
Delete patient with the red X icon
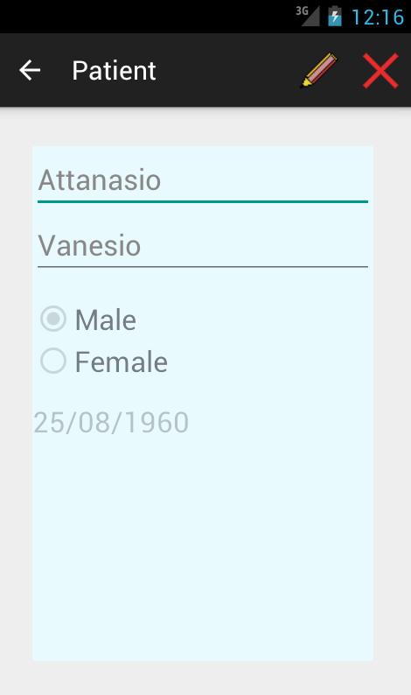click(x=380, y=71)
